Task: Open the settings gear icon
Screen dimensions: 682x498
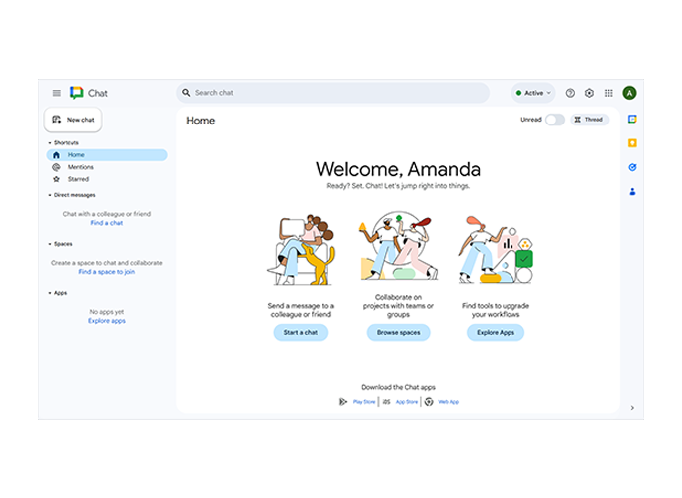Action: (x=589, y=93)
